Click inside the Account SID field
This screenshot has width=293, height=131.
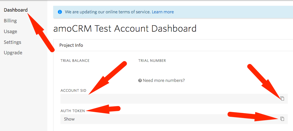pyautogui.click(x=174, y=99)
